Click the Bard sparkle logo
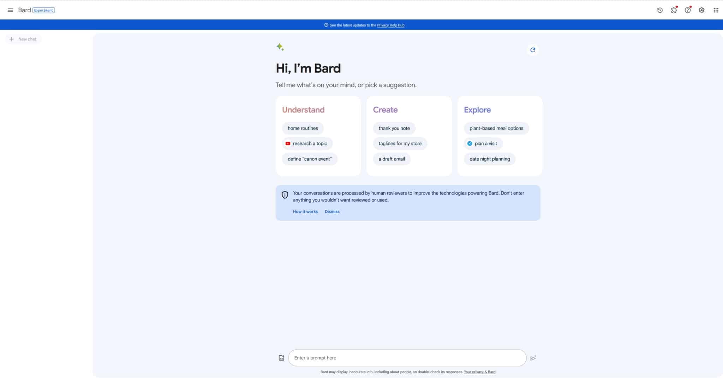This screenshot has height=381, width=723. coord(280,47)
